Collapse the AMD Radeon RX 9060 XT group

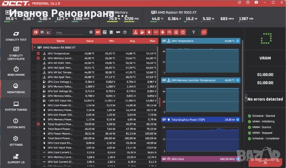[x=34, y=47]
